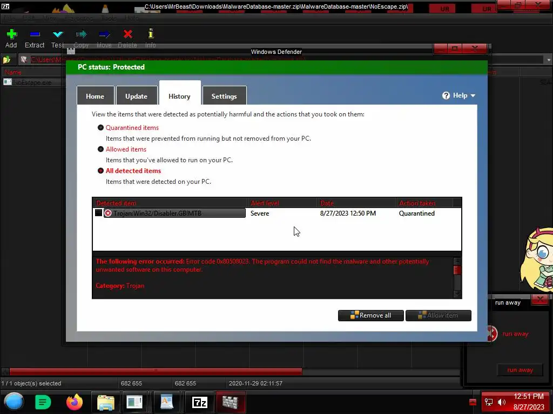Switch to the Home tab

click(x=95, y=95)
